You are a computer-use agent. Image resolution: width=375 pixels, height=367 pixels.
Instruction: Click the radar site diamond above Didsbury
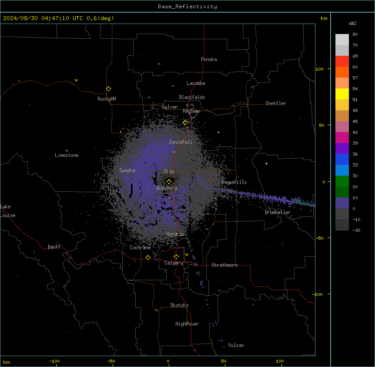169,182
